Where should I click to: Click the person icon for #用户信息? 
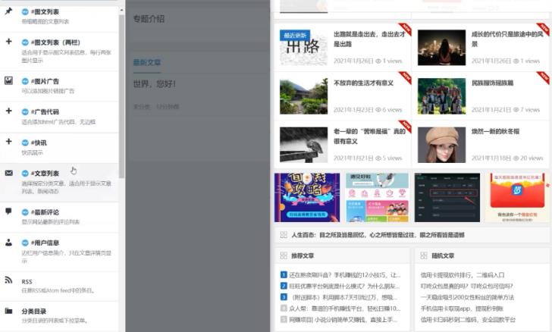coord(8,243)
